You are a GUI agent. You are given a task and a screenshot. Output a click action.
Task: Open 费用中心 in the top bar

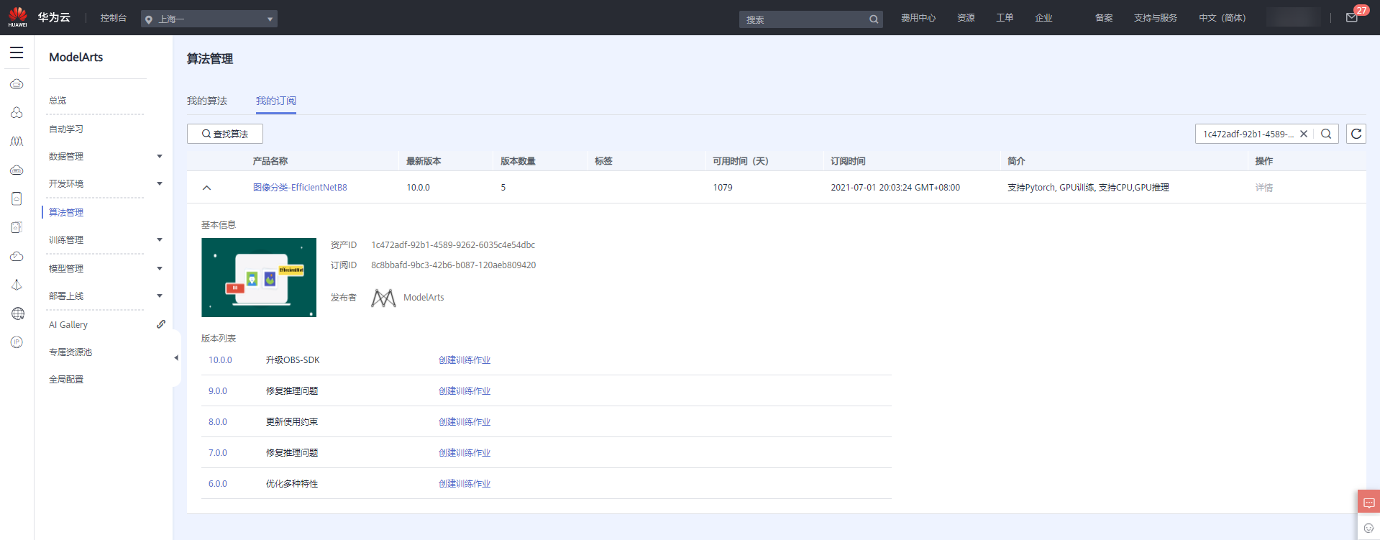click(918, 18)
